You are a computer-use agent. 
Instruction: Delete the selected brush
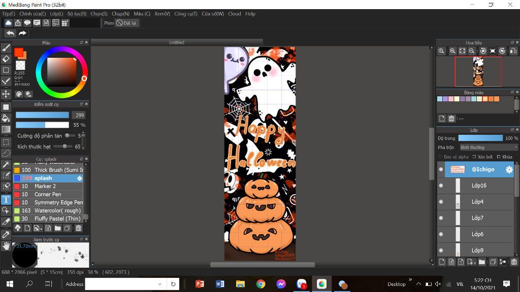(x=78, y=228)
